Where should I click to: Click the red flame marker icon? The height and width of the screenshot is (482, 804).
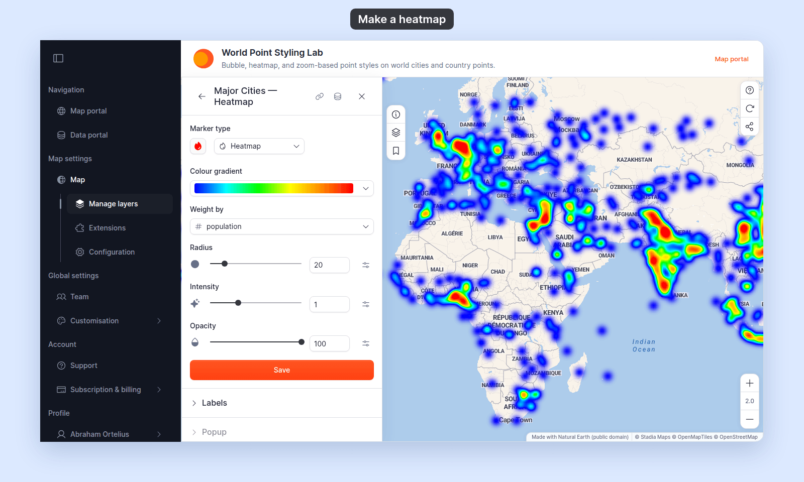[x=198, y=146]
